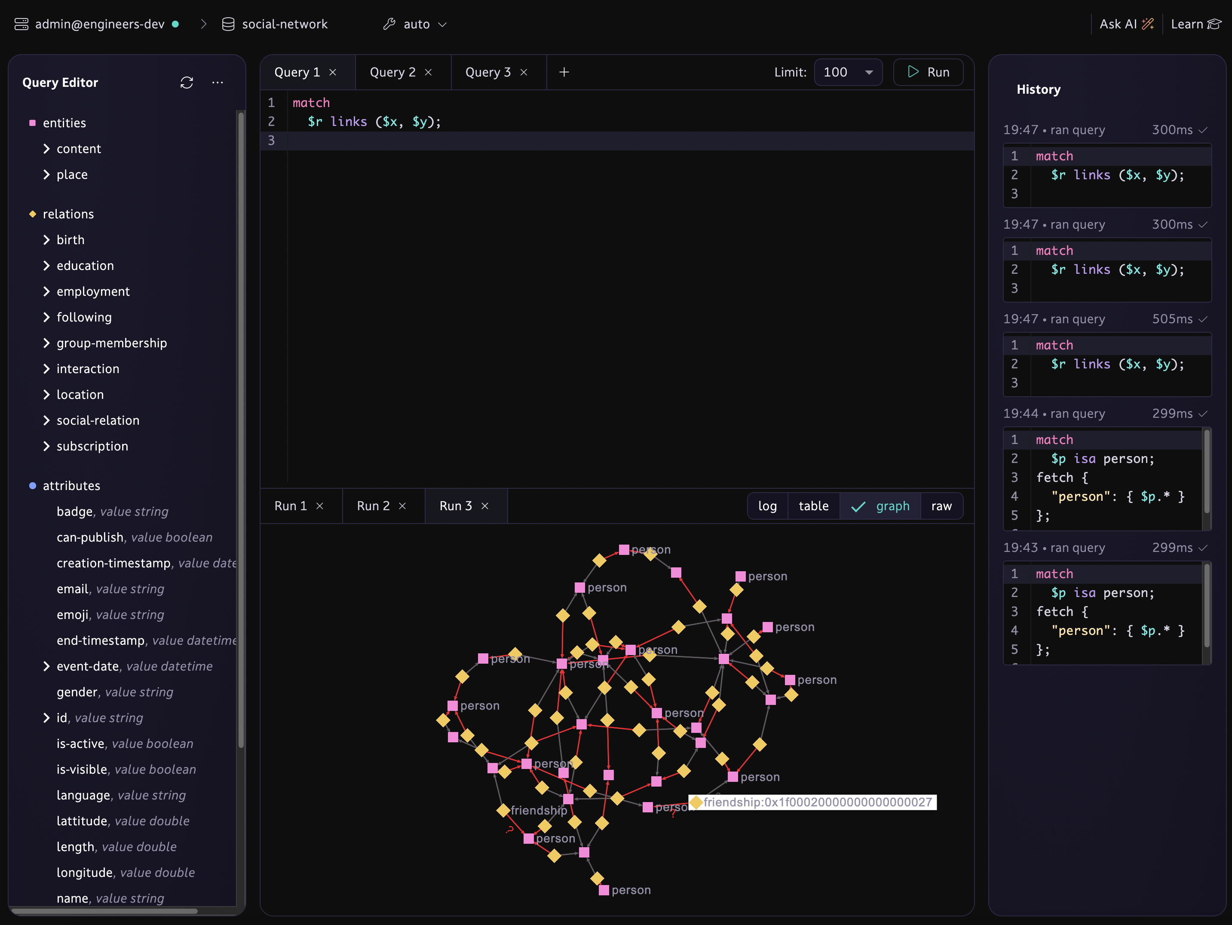Close the Query 2 tab
The height and width of the screenshot is (925, 1232).
(x=428, y=72)
